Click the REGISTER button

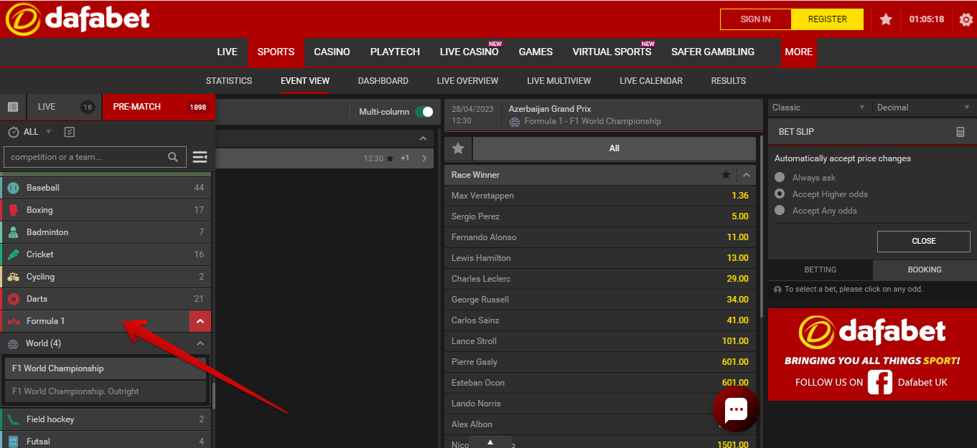[828, 19]
